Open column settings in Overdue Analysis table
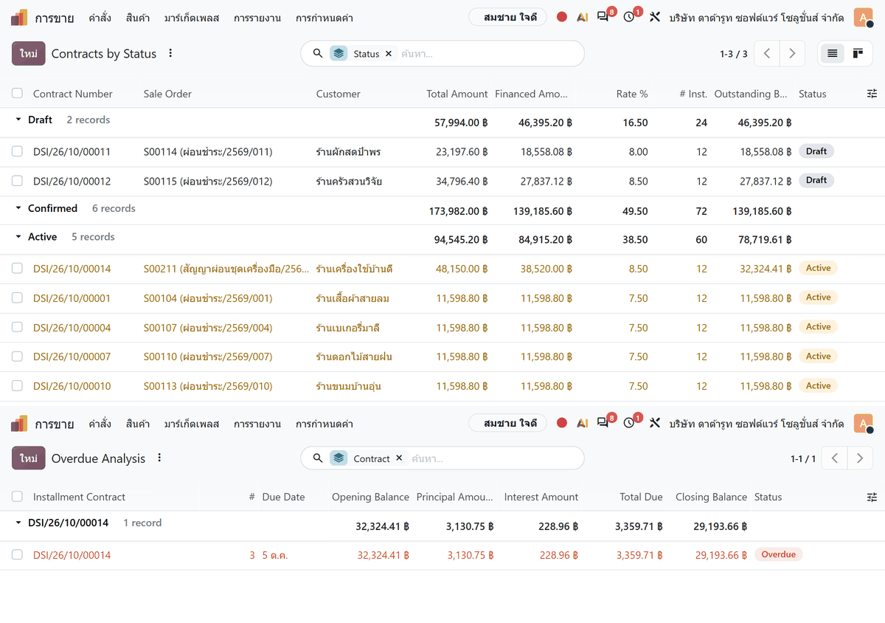 point(872,498)
